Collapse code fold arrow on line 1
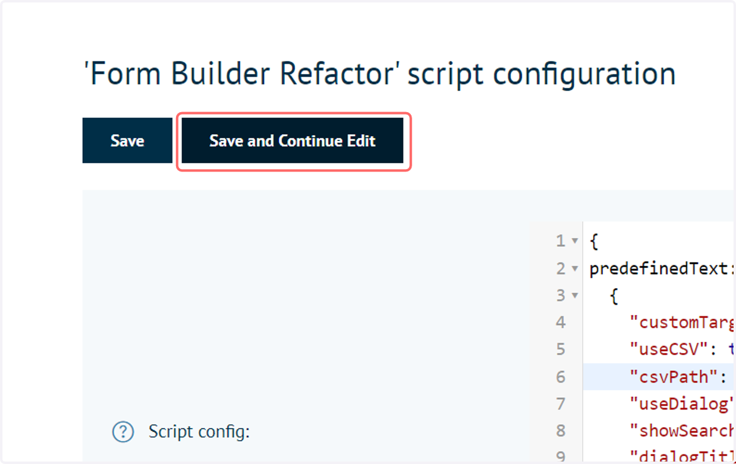Screen dimensions: 736x464 pos(575,242)
